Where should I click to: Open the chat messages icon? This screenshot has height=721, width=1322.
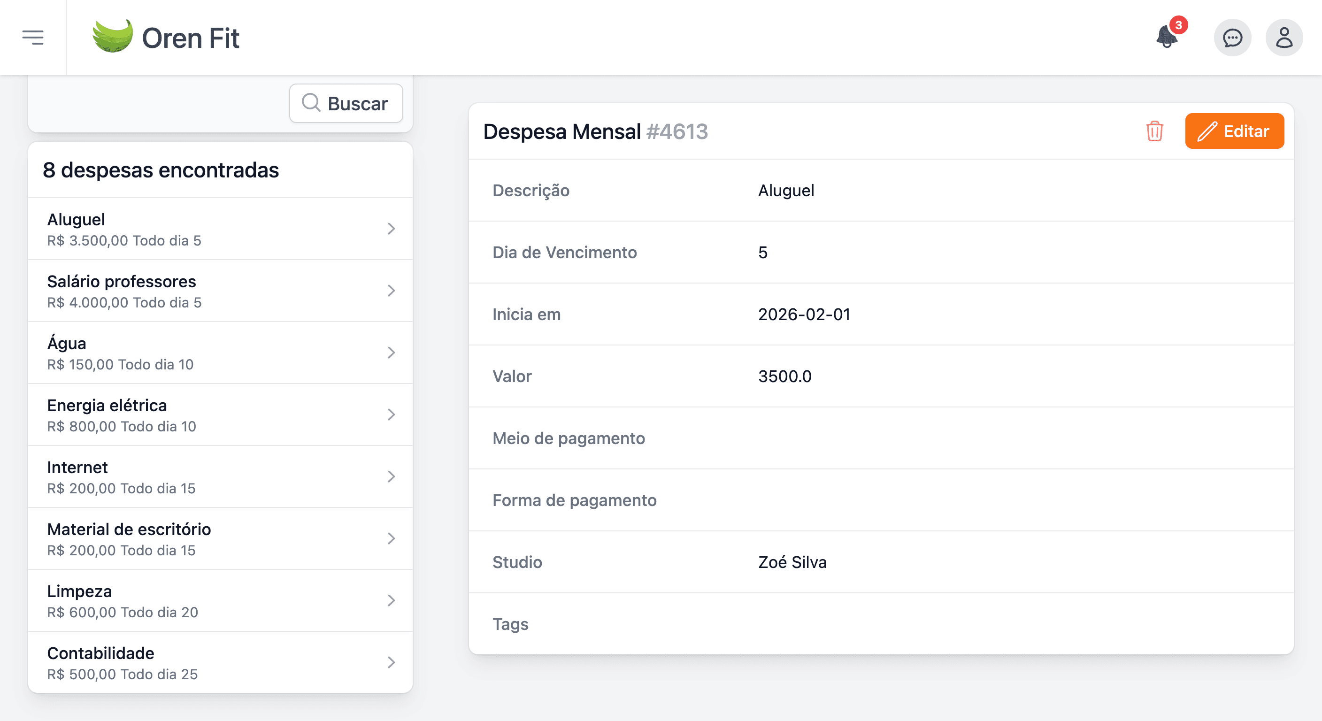[1232, 38]
